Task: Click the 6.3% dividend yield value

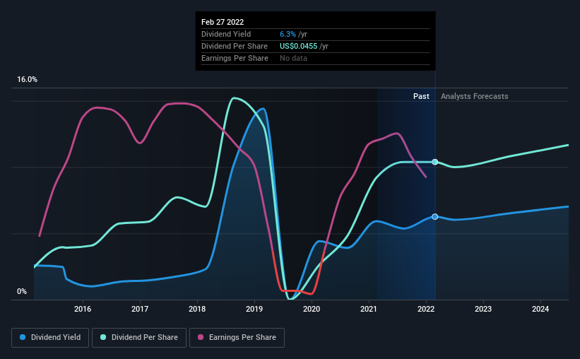Action: click(288, 34)
